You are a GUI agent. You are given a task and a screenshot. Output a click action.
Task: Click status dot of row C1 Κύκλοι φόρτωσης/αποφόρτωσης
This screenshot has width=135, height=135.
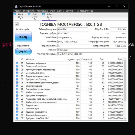click(x=17, y=102)
